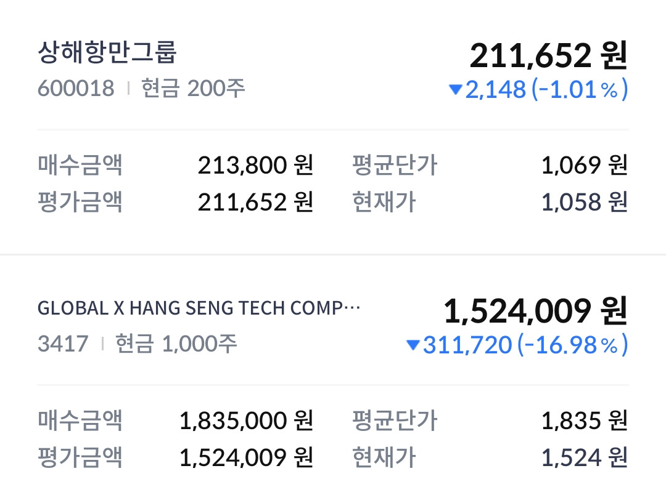This screenshot has height=503, width=666.
Task: Open the 상해항만그룹 stock name
Action: pyautogui.click(x=107, y=53)
